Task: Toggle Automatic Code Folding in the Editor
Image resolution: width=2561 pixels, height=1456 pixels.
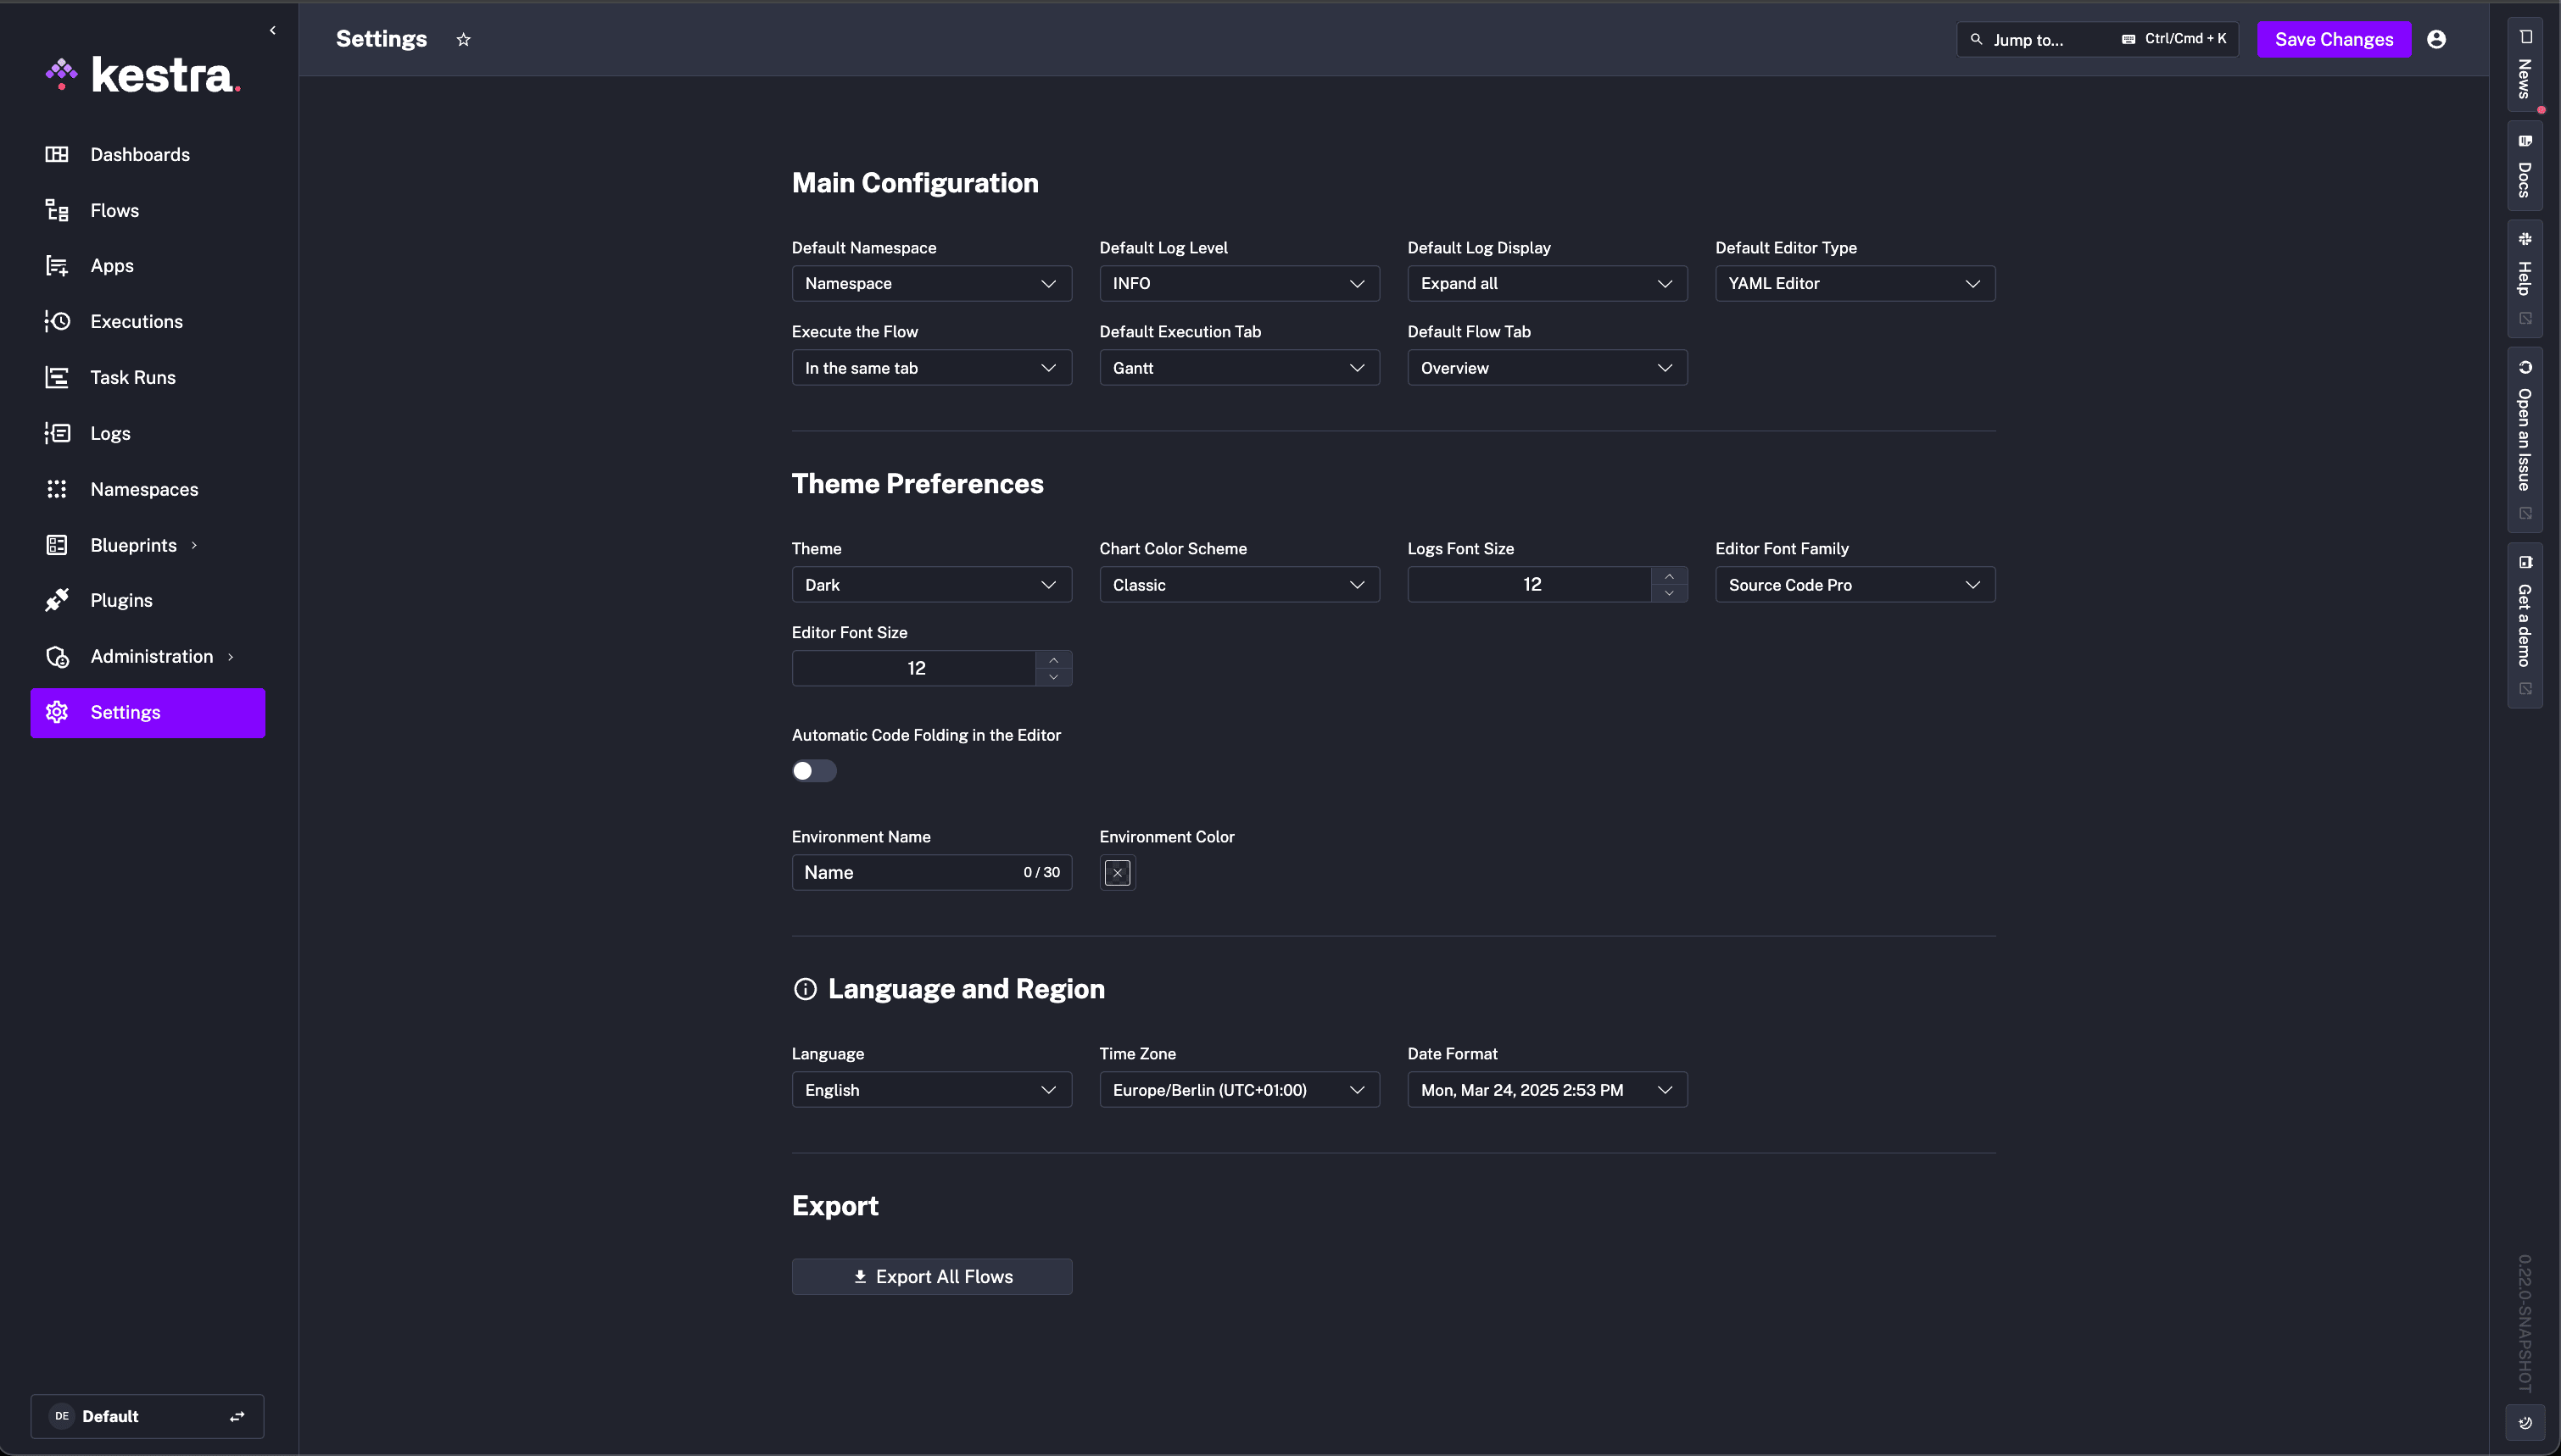Action: 813,771
